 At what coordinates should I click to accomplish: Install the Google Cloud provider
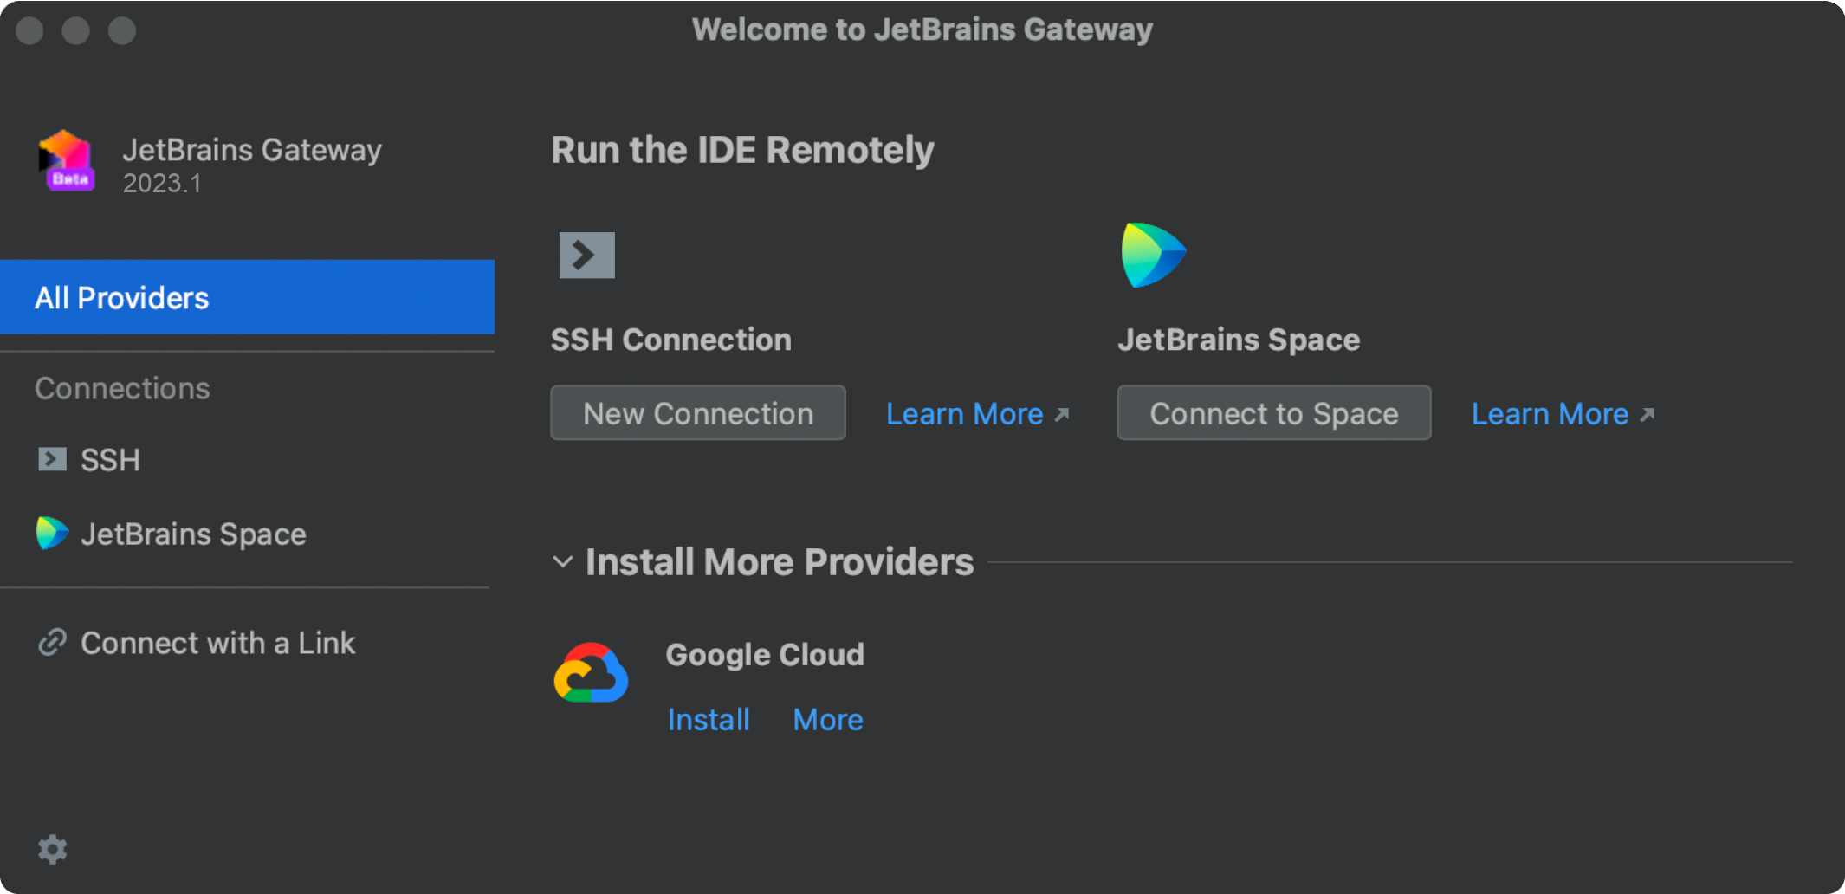tap(709, 719)
